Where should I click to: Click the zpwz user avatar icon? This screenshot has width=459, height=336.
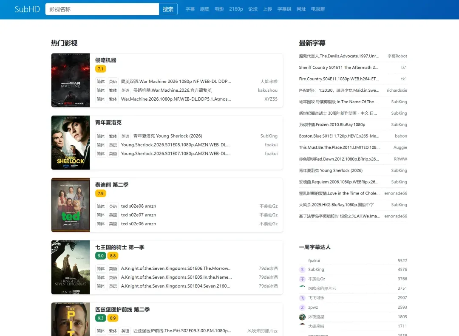point(302,308)
